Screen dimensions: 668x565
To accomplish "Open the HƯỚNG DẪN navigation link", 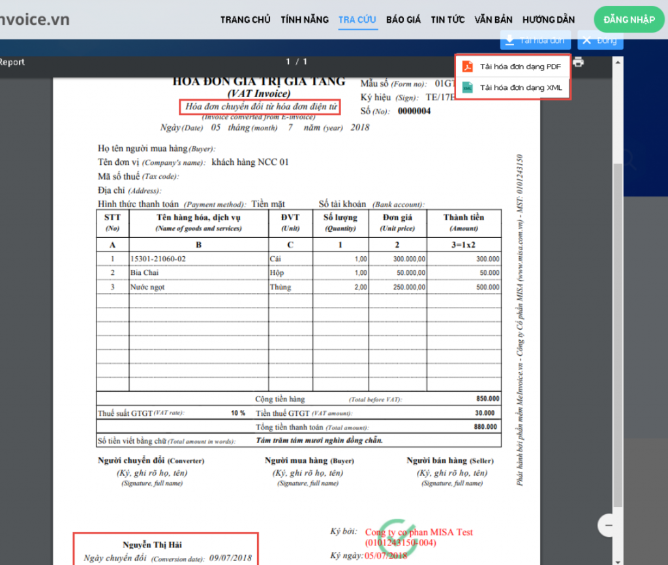I will point(549,20).
